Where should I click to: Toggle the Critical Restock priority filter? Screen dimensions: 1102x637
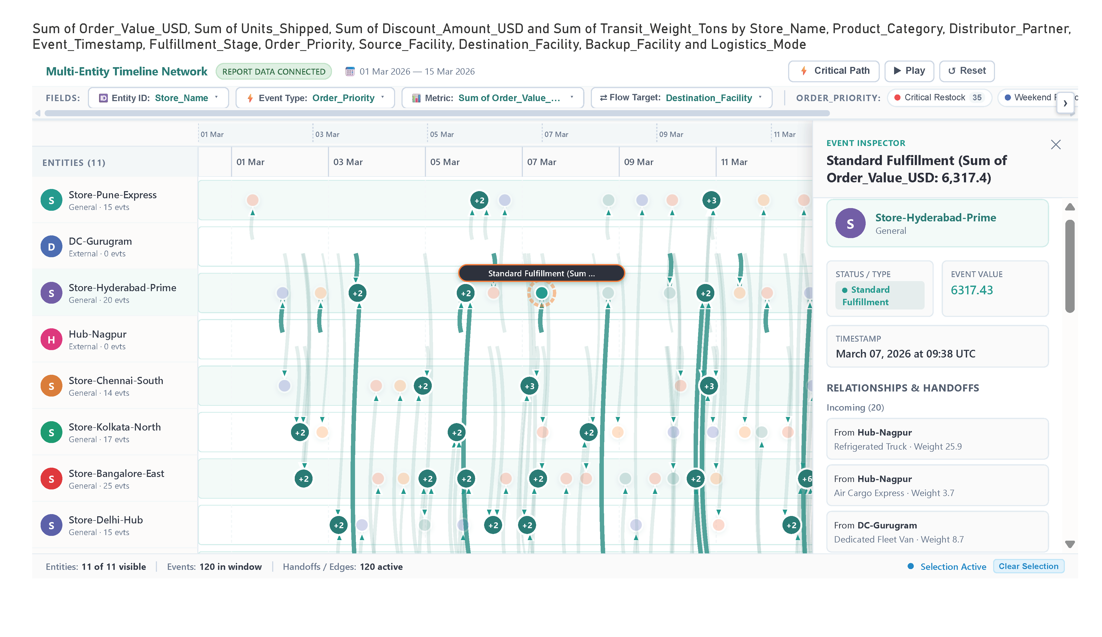click(x=939, y=97)
